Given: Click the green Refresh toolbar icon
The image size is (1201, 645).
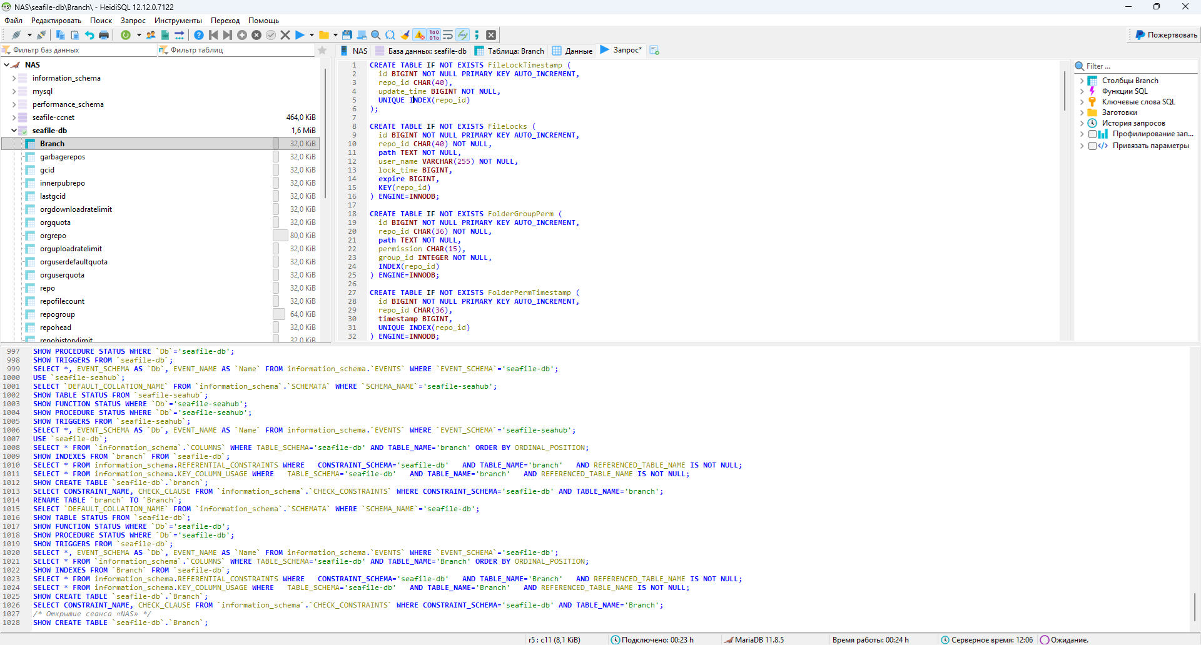Looking at the screenshot, I should coord(126,35).
